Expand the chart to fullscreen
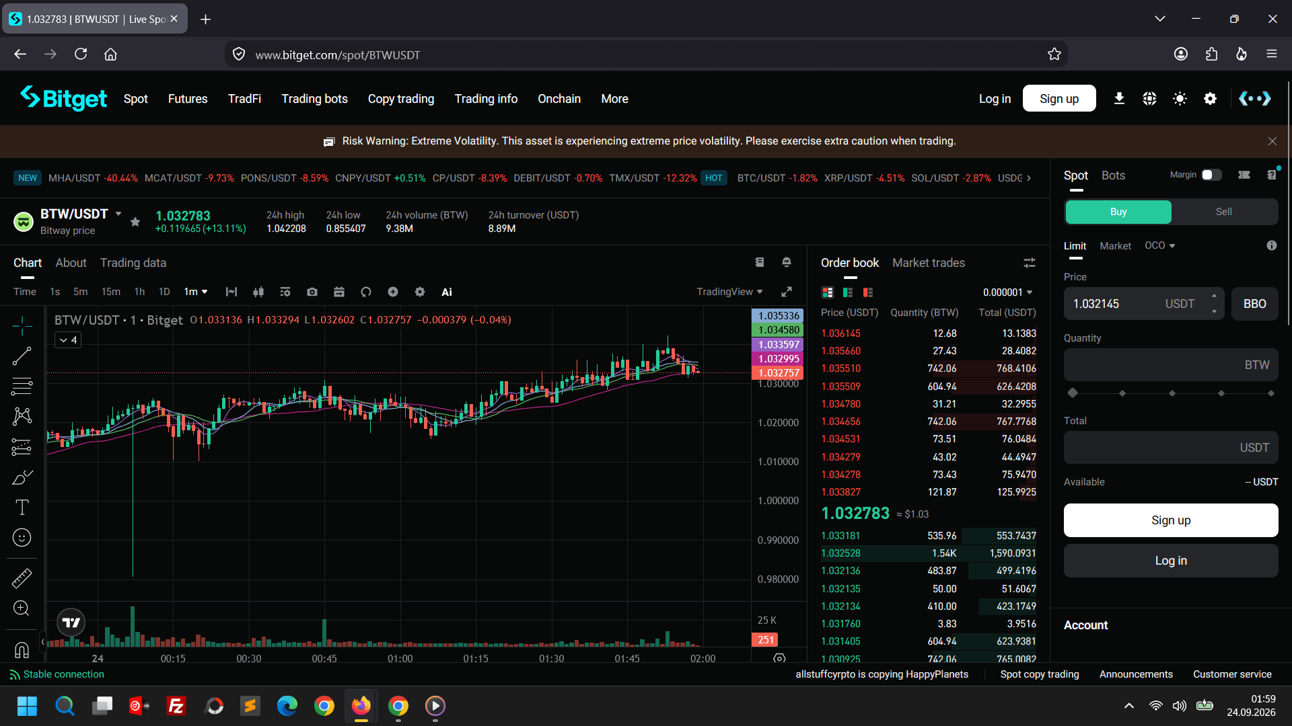The image size is (1292, 726). pyautogui.click(x=786, y=292)
